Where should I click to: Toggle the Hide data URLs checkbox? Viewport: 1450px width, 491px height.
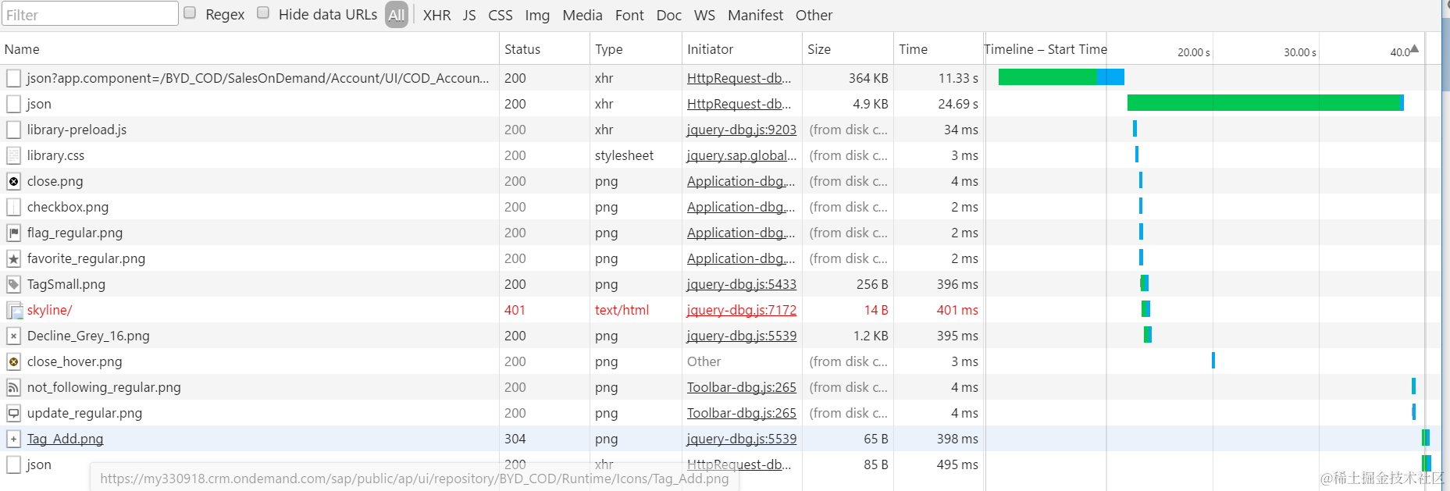pyautogui.click(x=263, y=12)
